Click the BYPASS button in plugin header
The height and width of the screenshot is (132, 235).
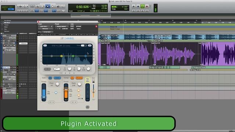(x=79, y=26)
